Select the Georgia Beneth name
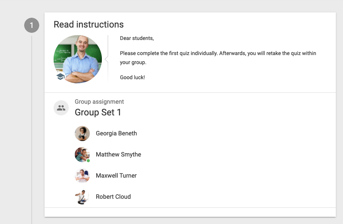The width and height of the screenshot is (343, 224). (116, 133)
